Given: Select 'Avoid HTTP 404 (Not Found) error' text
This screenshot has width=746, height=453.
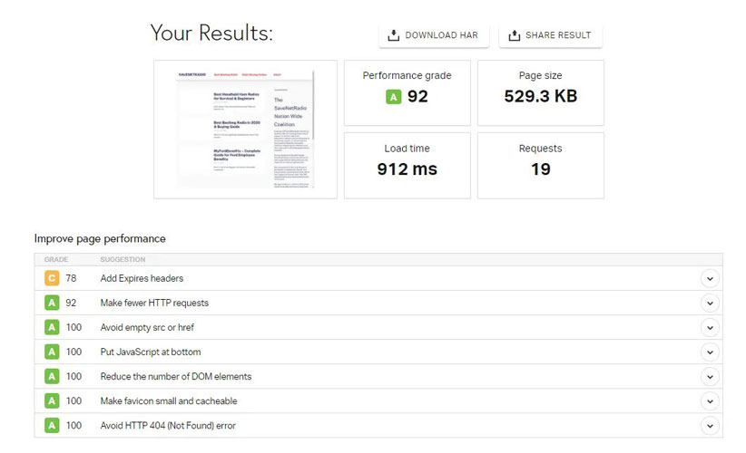Looking at the screenshot, I should click(x=168, y=426).
